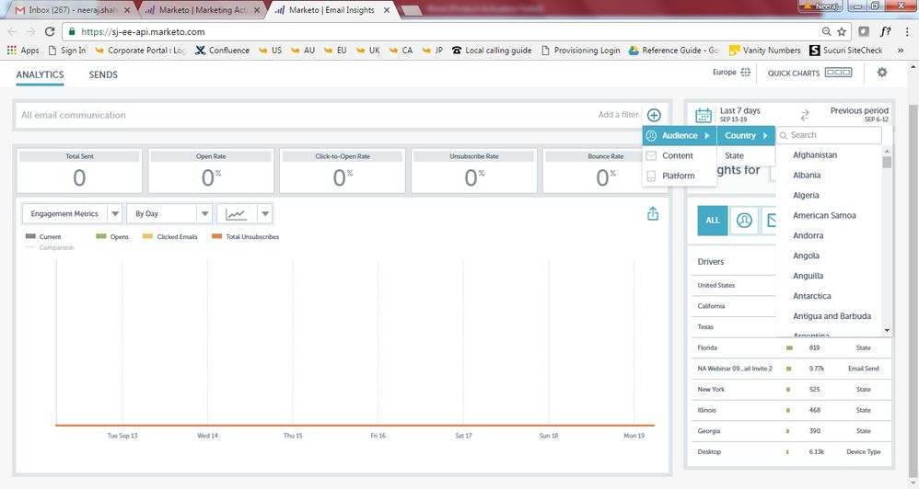Click the swap comparison period arrows icon

click(804, 115)
